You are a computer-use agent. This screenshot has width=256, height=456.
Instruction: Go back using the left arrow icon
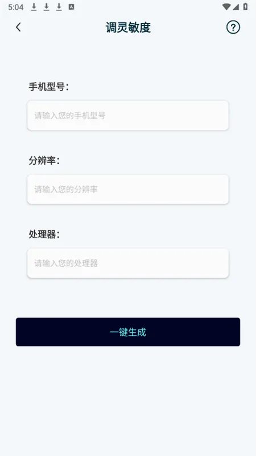(18, 27)
